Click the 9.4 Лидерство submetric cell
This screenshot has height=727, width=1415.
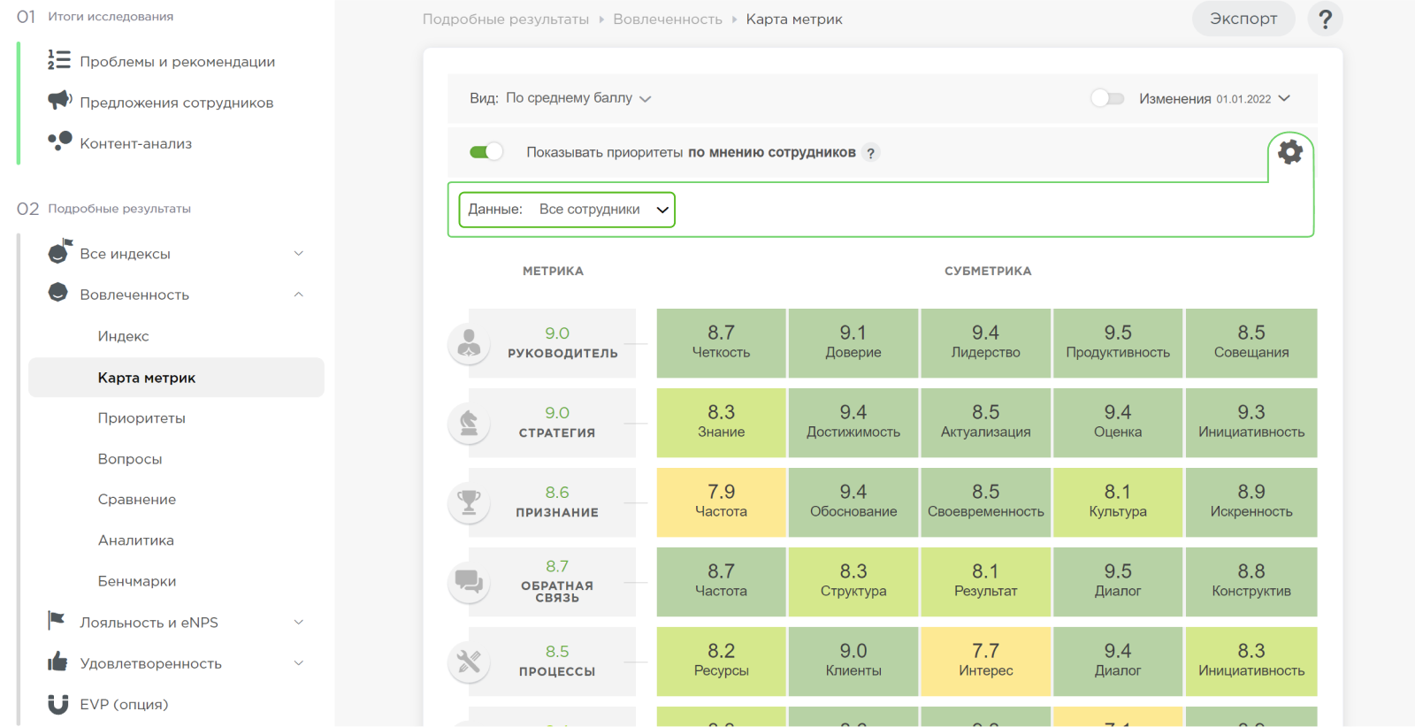986,343
